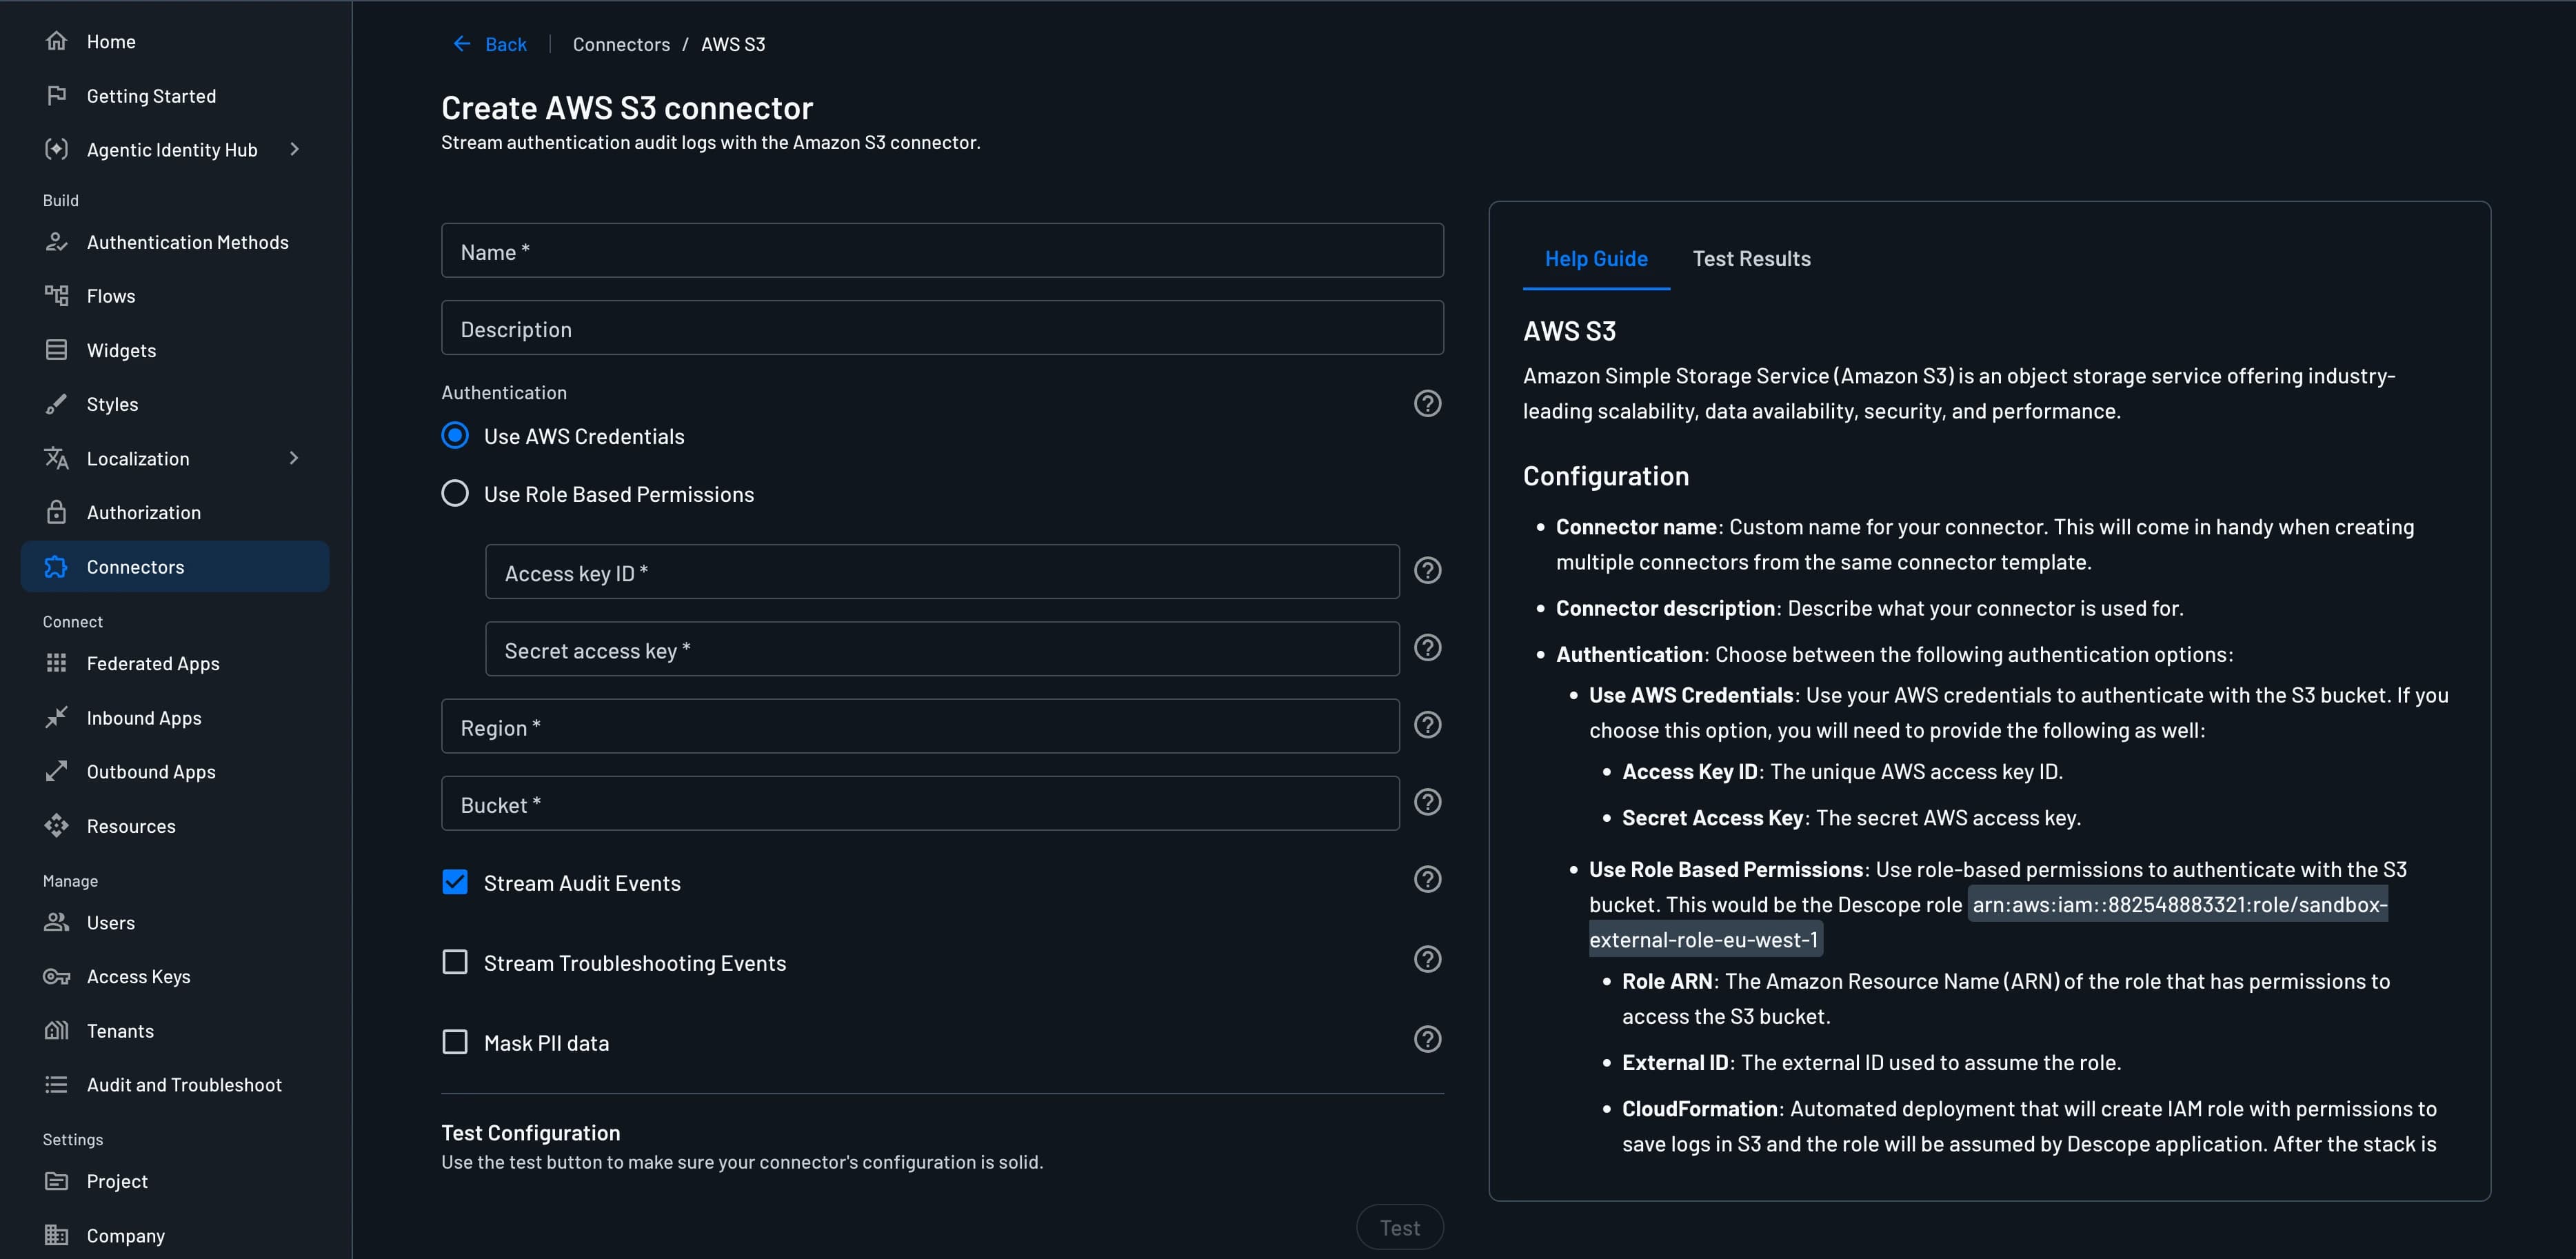Screen dimensions: 2576x1259
Task: Open Widgets in the sidebar menu
Action: coord(175,350)
